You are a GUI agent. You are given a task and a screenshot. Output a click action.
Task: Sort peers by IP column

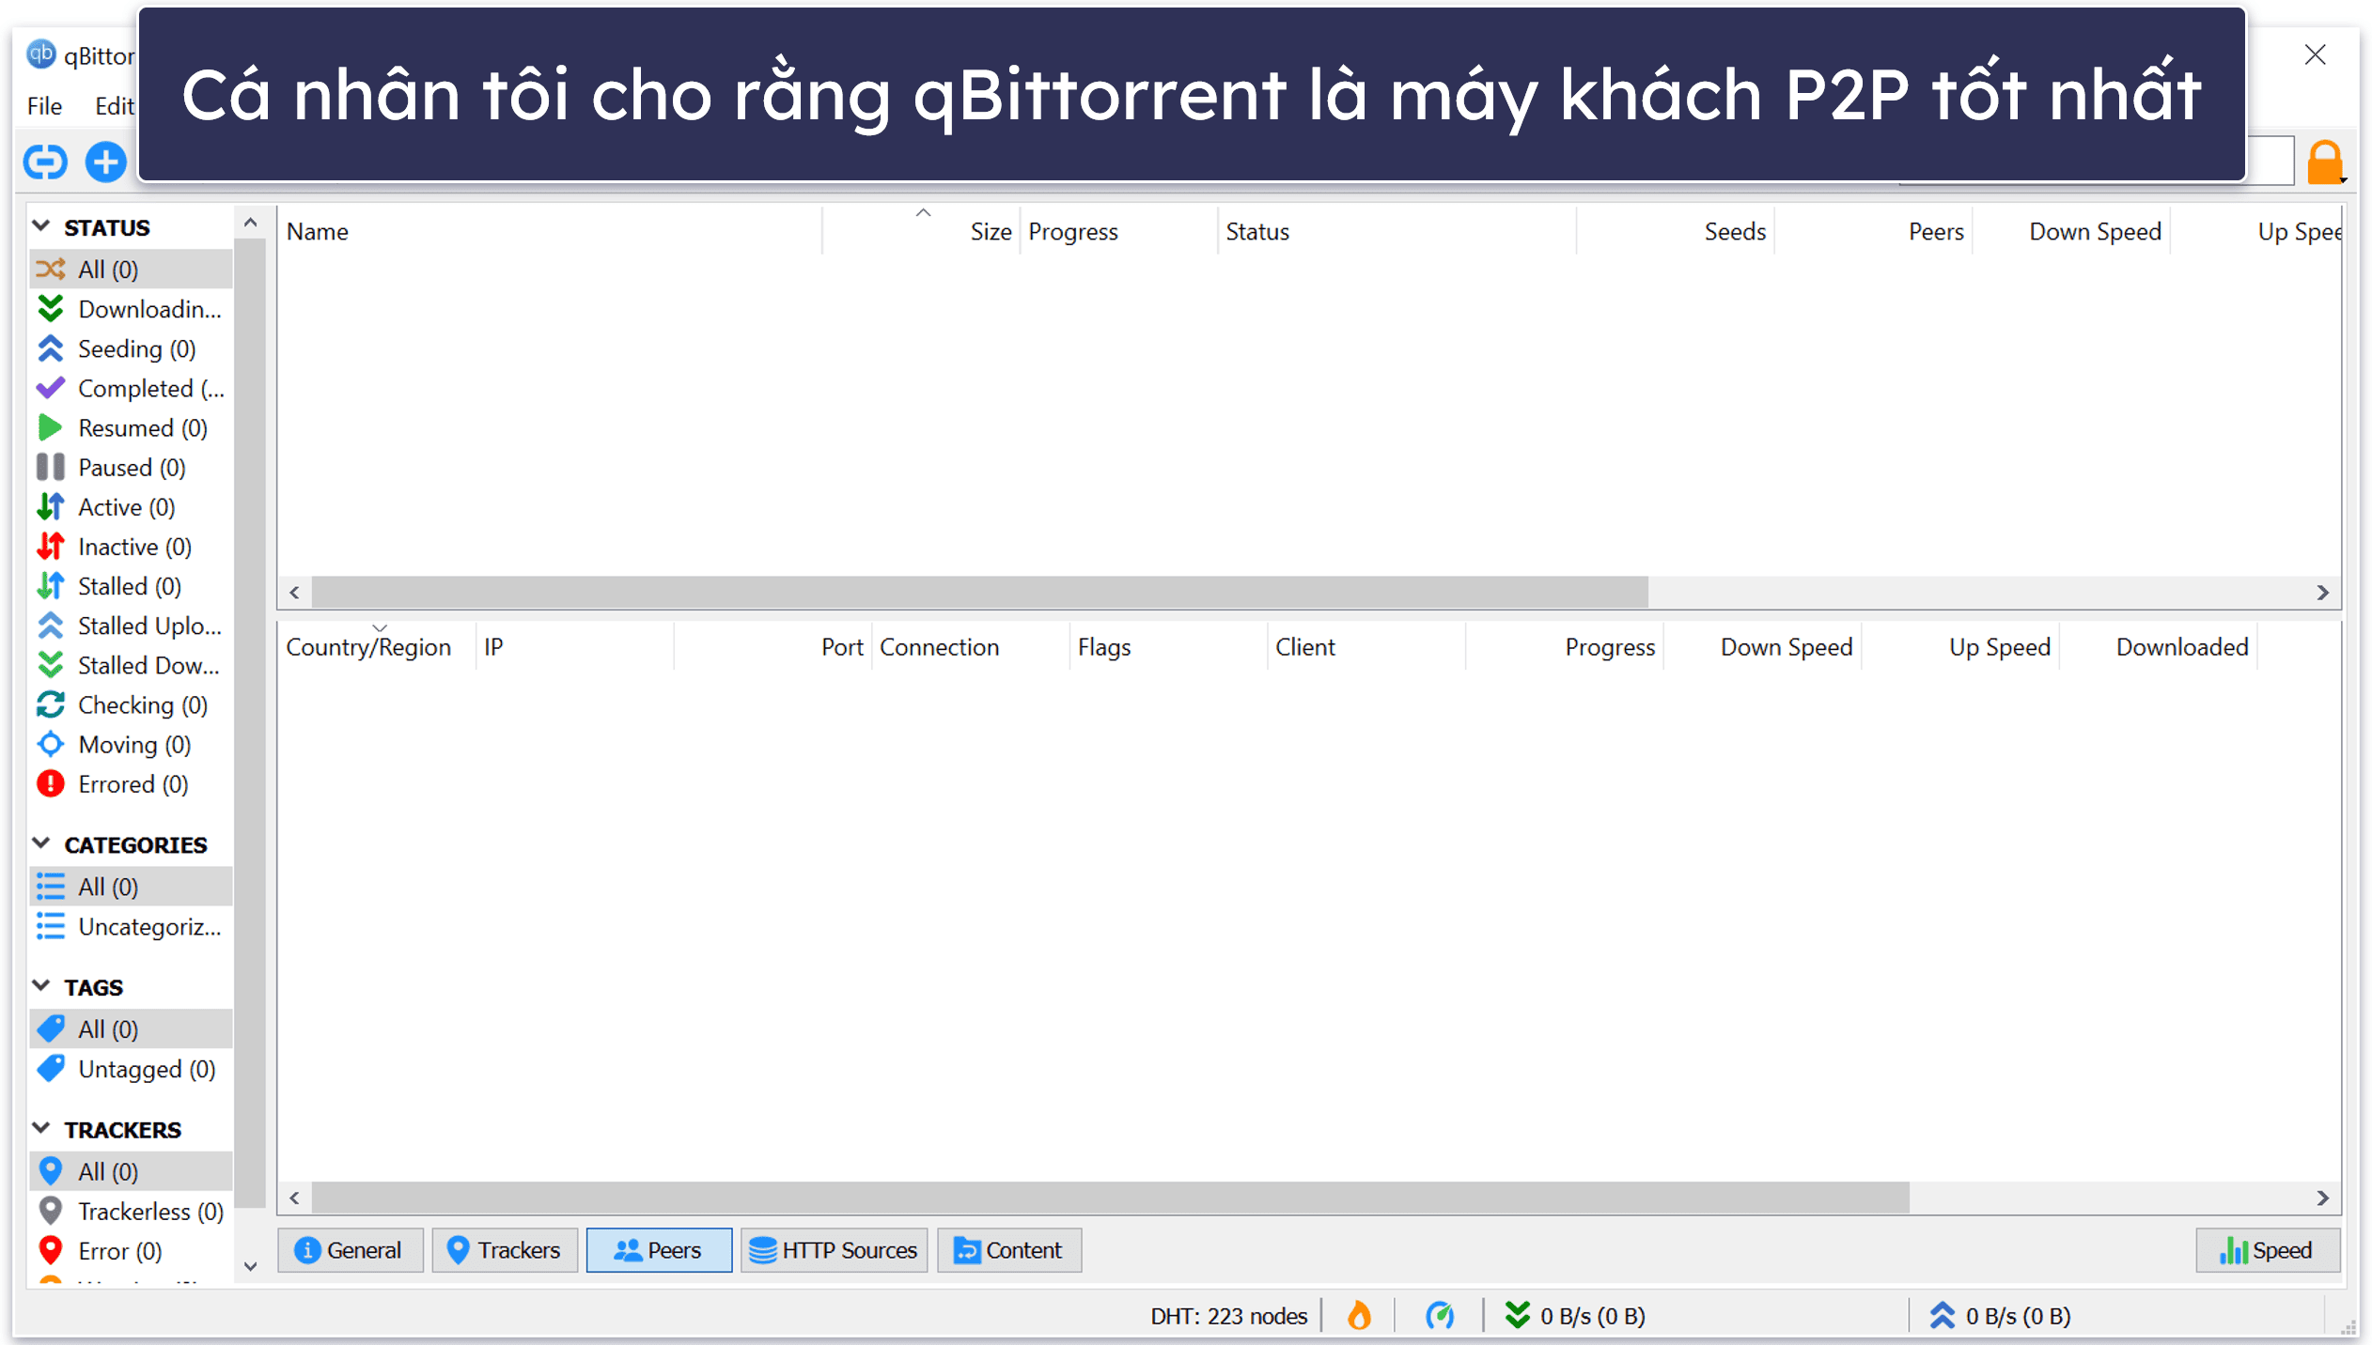click(x=574, y=646)
